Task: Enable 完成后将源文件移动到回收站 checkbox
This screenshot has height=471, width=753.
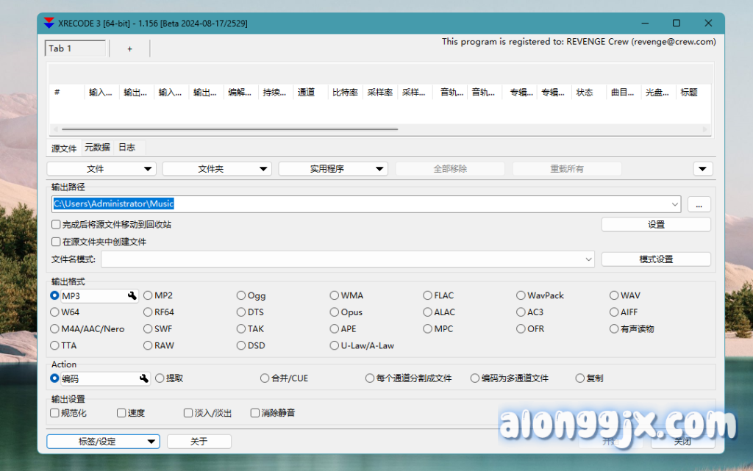Action: point(56,224)
